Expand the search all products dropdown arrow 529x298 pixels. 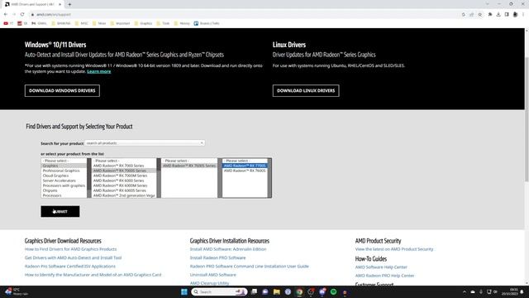[x=202, y=143]
